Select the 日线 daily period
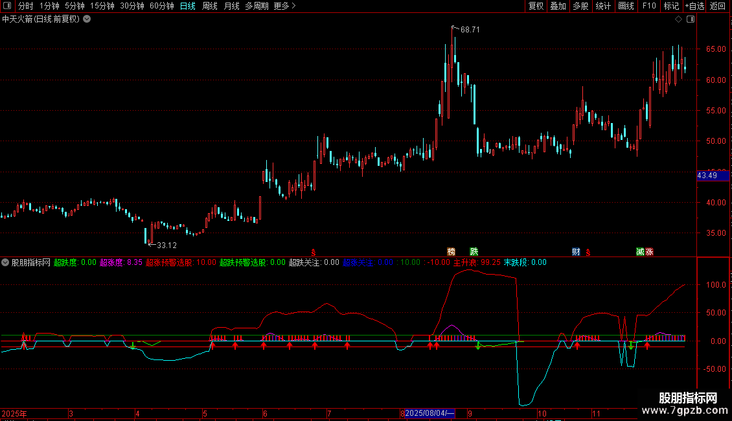 (x=188, y=6)
